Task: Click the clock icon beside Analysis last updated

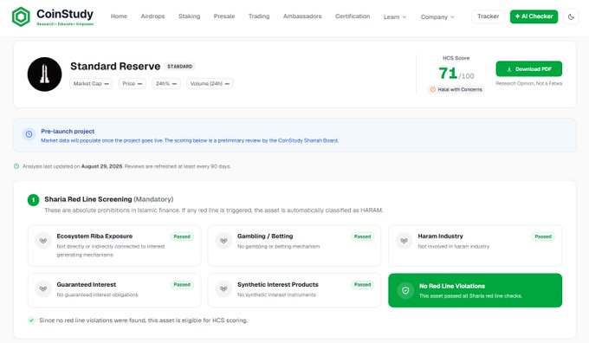Action: [16, 166]
